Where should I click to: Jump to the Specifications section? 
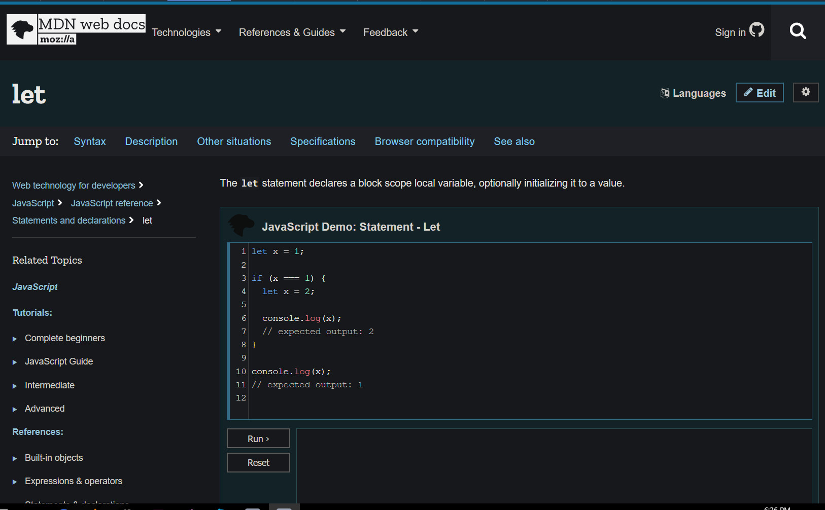click(x=323, y=141)
